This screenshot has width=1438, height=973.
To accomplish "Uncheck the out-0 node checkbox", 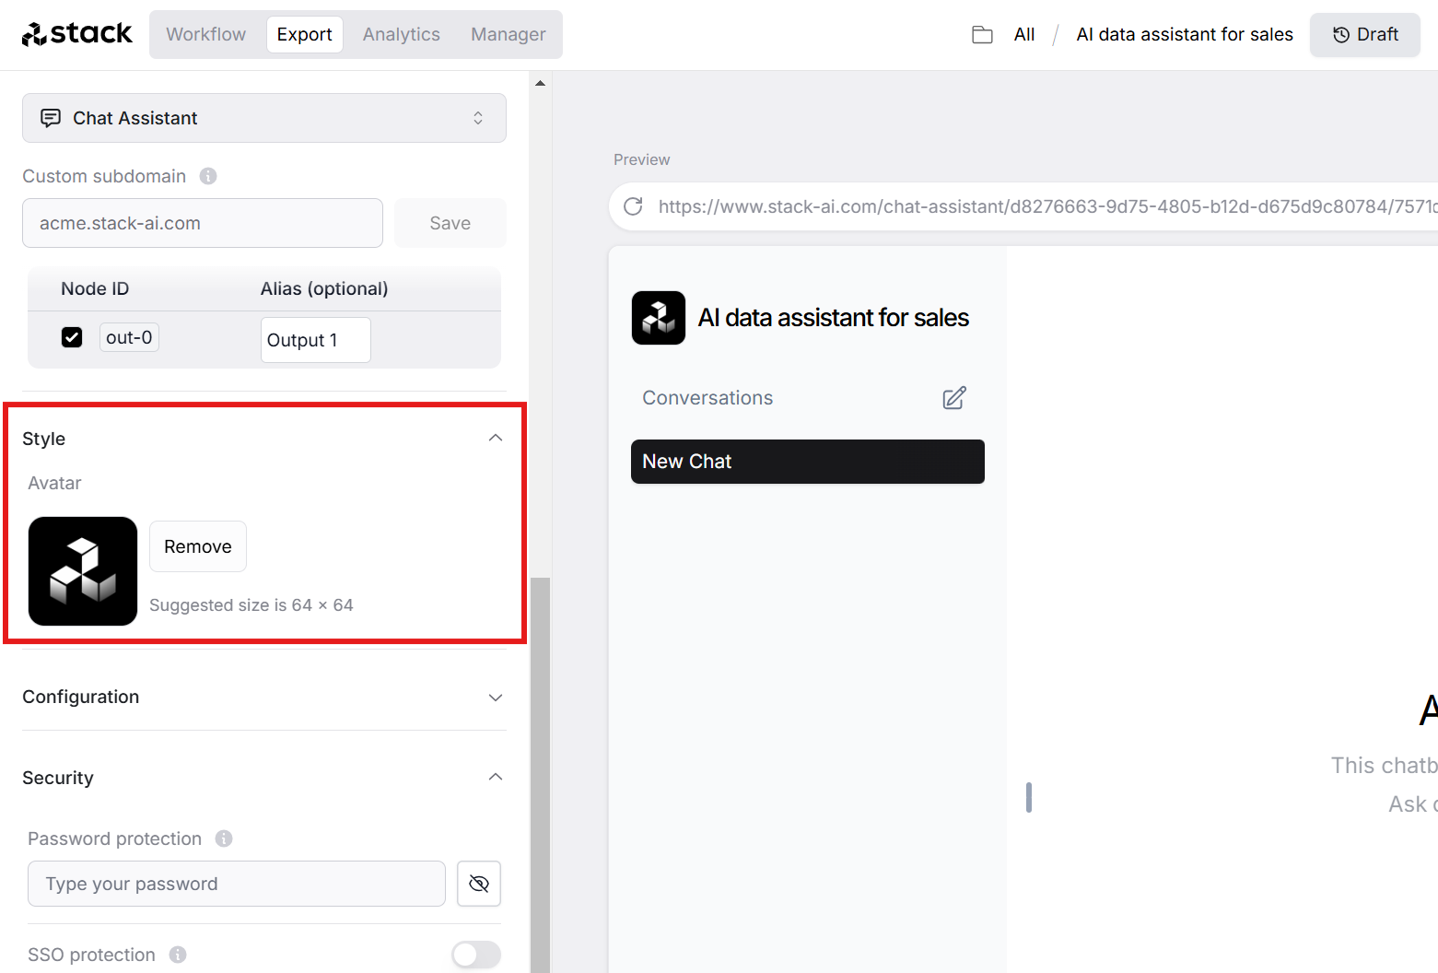I will 72,337.
